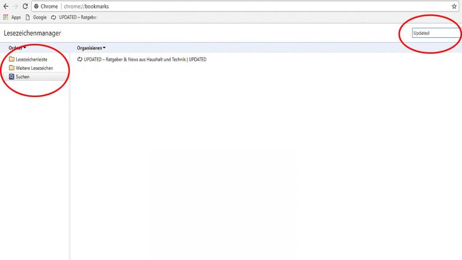Click the bookmark star in address bar
The width and height of the screenshot is (462, 260).
pyautogui.click(x=454, y=6)
